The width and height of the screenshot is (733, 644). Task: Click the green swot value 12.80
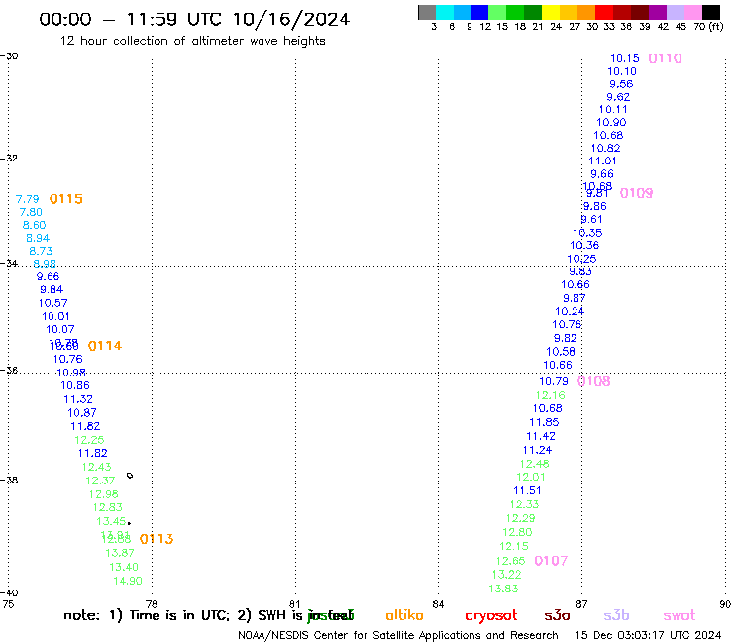517,533
